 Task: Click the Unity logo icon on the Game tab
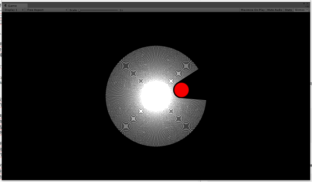click(5, 6)
